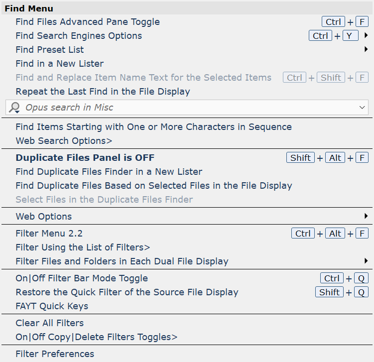Open Web Search Options> entry
Image resolution: width=374 pixels, height=362 pixels.
coord(187,141)
